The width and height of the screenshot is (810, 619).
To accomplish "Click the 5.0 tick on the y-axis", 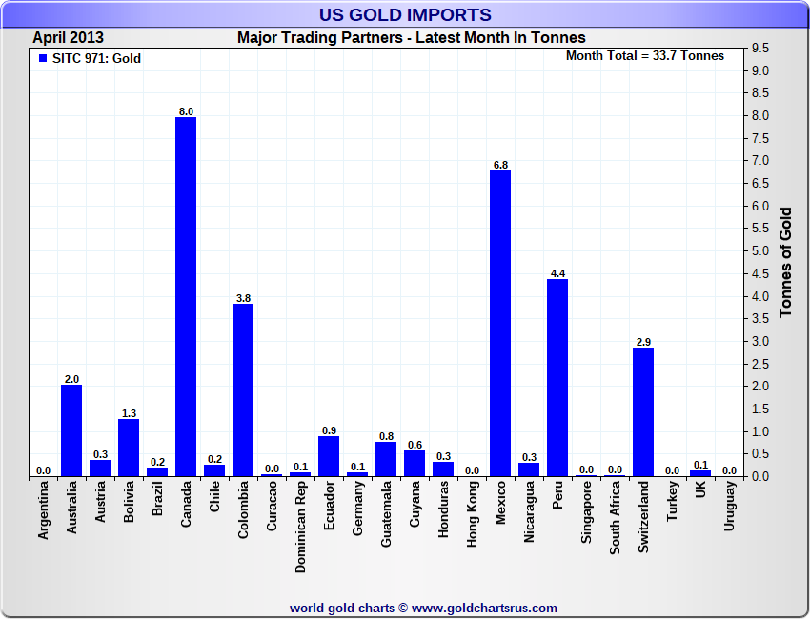I will 760,250.
